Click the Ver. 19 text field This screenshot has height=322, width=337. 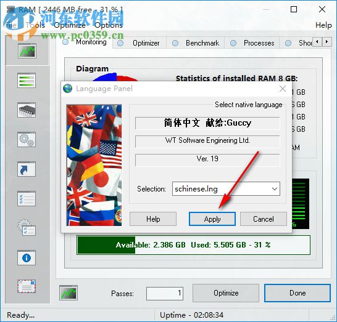pyautogui.click(x=207, y=160)
